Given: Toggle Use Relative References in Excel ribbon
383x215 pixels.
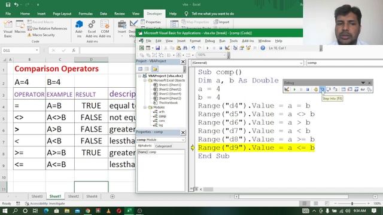Looking at the screenshot, I should tap(47, 29).
